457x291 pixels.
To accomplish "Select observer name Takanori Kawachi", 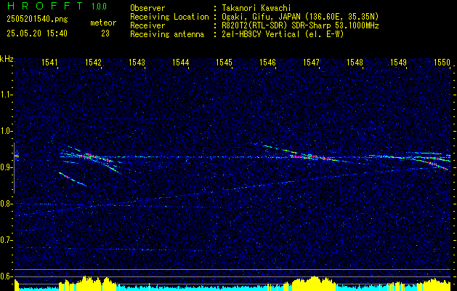I will pos(256,8).
